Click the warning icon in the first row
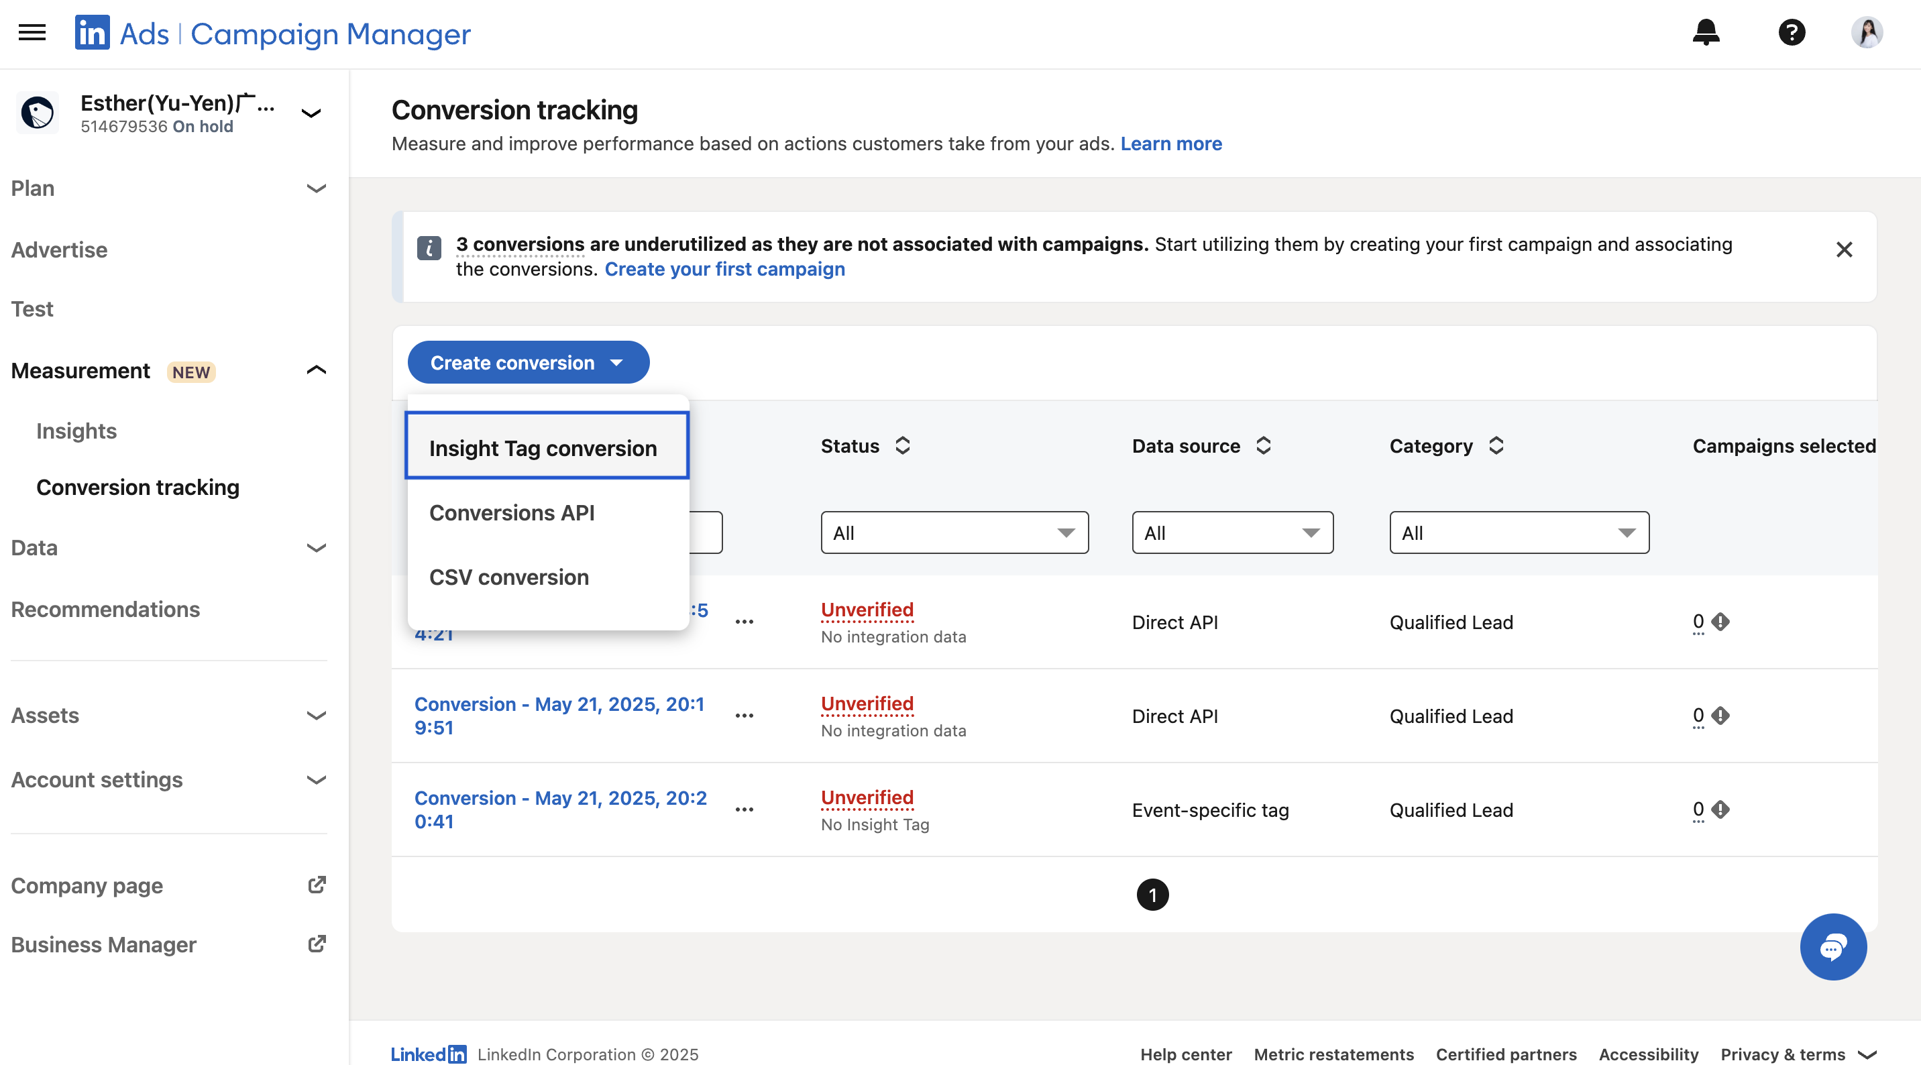Viewport: 1921px width, 1065px height. coord(1720,621)
